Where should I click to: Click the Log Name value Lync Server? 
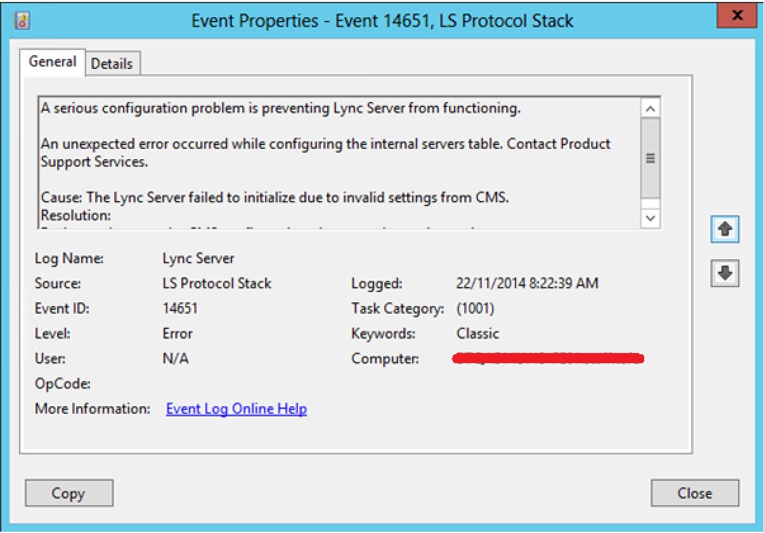(198, 259)
